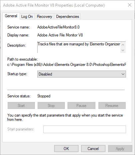Viewport: 135px width, 155px height.
Task: Click the Description box up arrow
Action: click(123, 45)
